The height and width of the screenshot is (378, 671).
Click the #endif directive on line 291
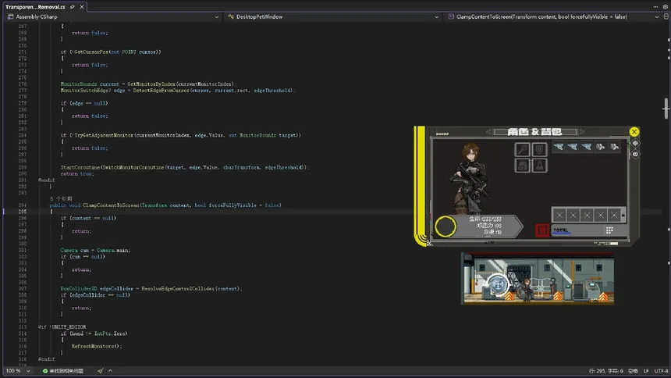coord(46,180)
